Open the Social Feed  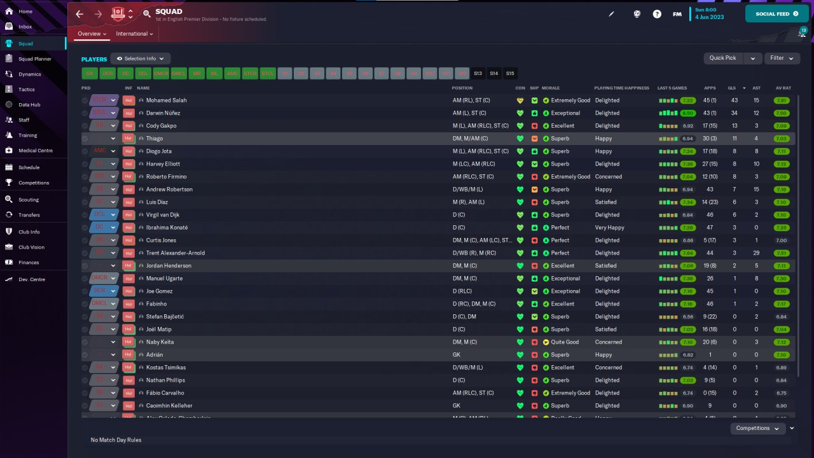click(x=776, y=13)
